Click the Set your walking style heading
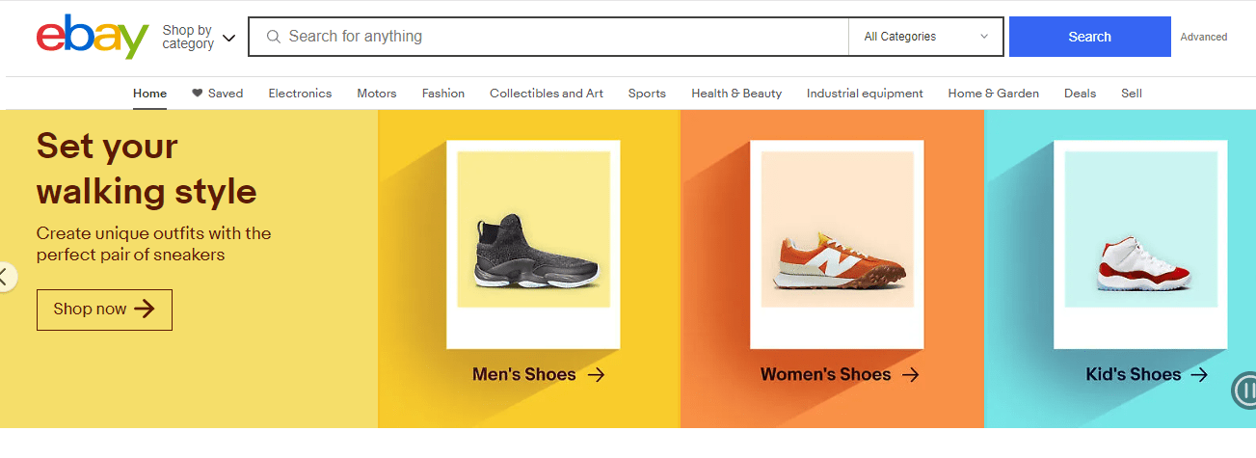Viewport: 1256px width, 458px height. [x=147, y=169]
